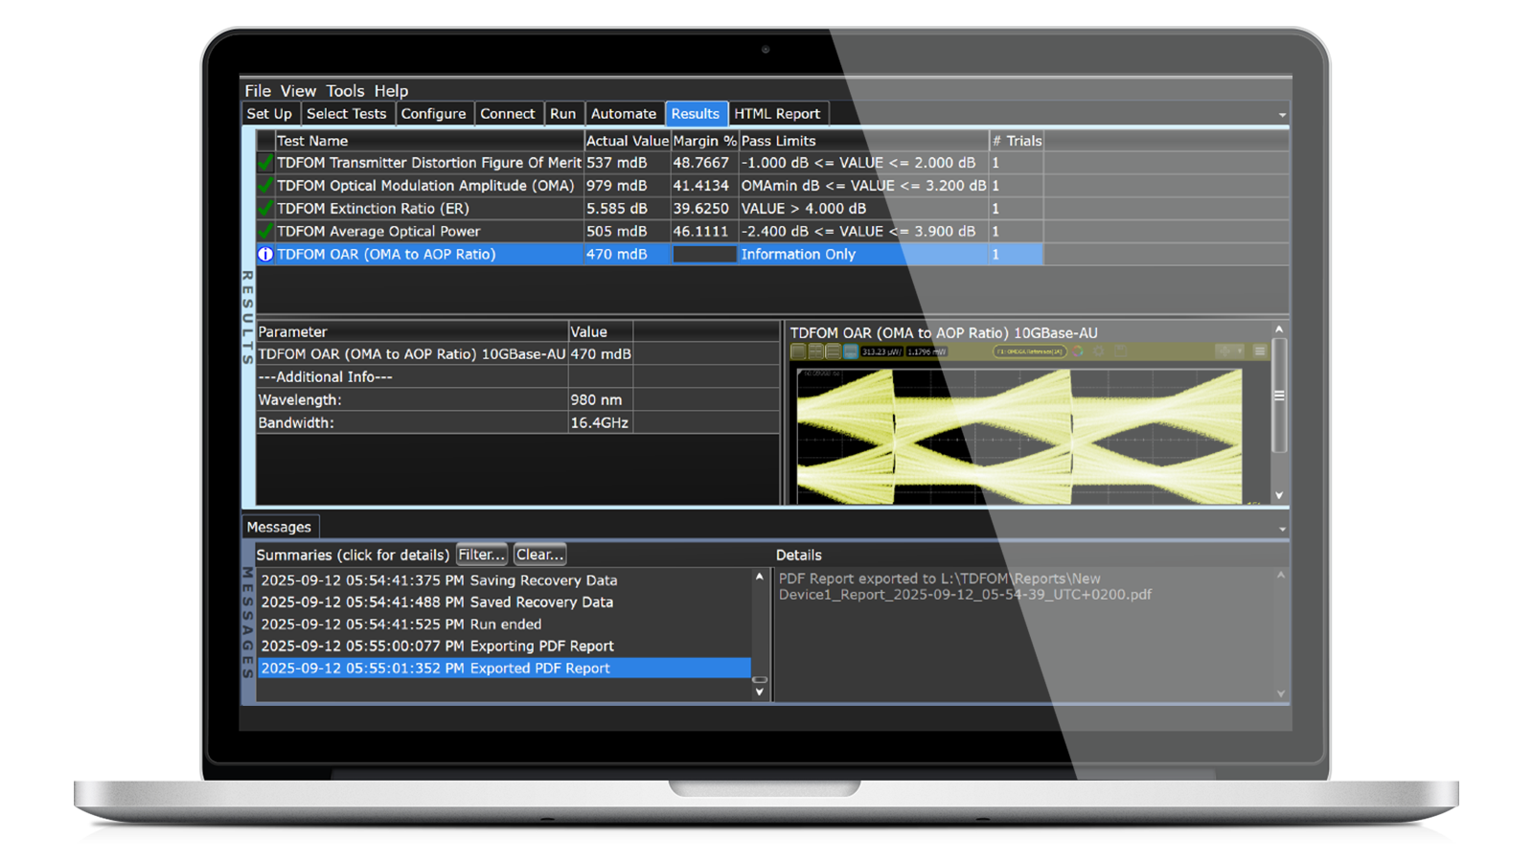Click the # Trials column header
The image size is (1533, 862).
[1017, 141]
